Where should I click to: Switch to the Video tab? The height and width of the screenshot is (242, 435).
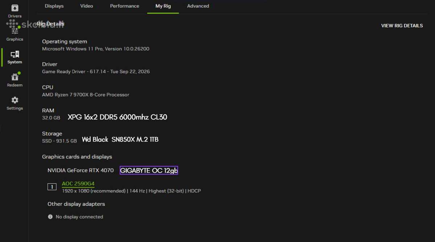[87, 6]
